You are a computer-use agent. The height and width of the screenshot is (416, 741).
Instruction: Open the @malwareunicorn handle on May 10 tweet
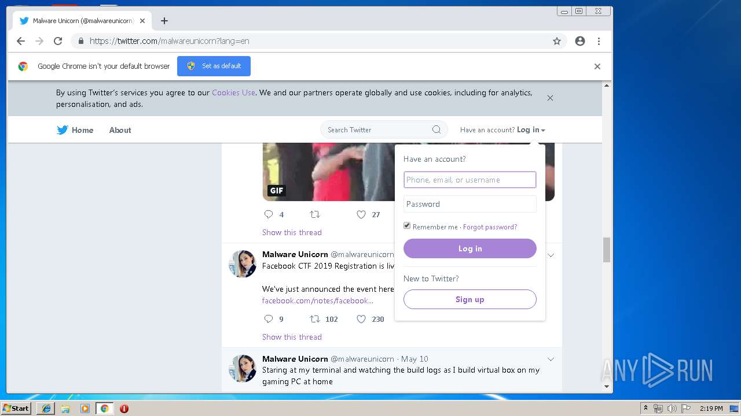pos(362,359)
